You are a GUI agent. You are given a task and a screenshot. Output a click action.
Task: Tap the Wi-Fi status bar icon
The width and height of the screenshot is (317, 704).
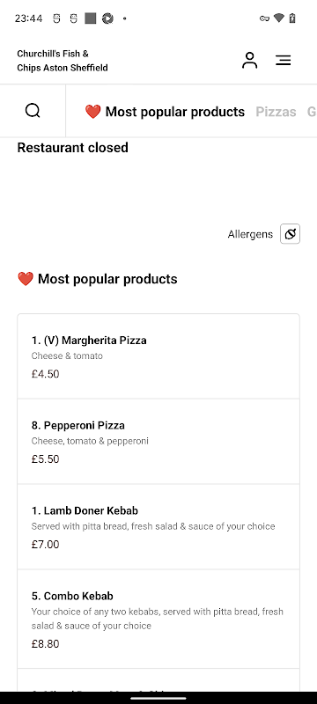point(279,18)
